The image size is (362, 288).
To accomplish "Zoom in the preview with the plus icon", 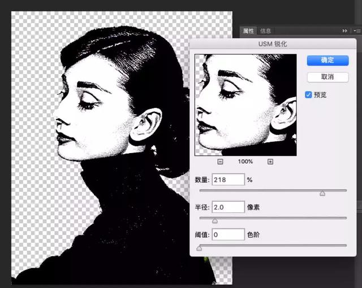I will pos(270,162).
